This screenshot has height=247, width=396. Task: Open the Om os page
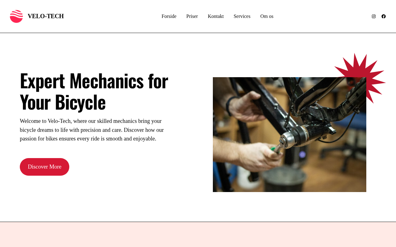pos(267,16)
